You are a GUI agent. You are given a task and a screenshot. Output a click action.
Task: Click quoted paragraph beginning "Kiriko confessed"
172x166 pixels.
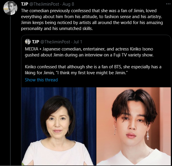[x=93, y=70]
